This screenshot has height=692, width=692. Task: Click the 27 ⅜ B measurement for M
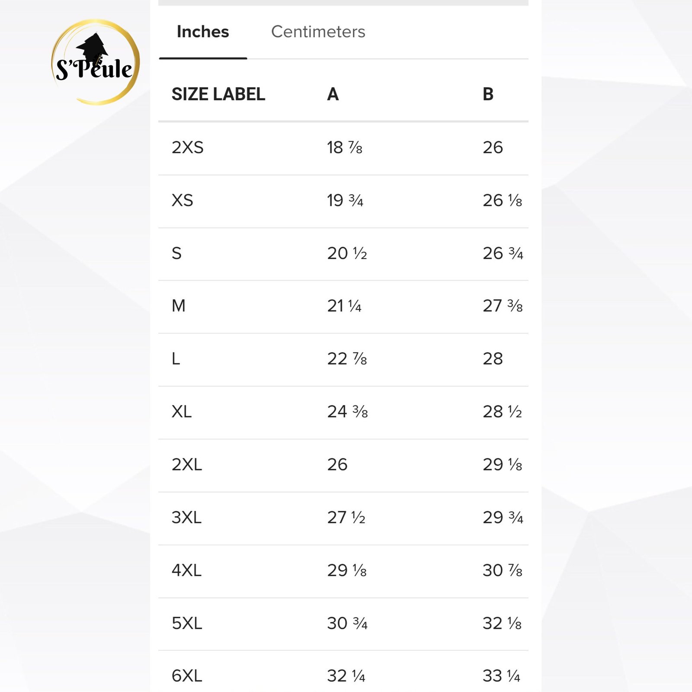click(x=503, y=306)
